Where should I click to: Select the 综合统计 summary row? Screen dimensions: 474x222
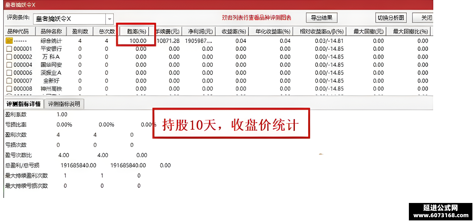[219, 41]
